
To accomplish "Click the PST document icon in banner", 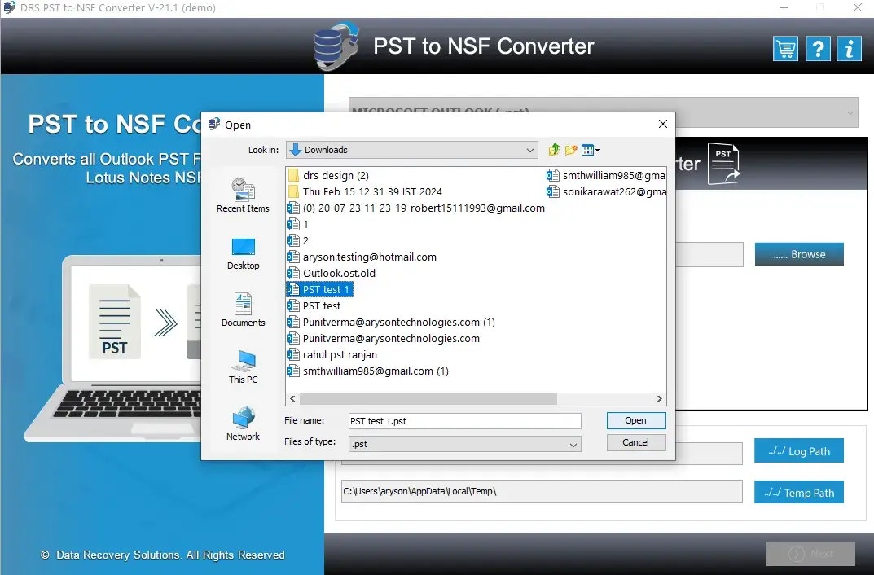I will tap(723, 164).
